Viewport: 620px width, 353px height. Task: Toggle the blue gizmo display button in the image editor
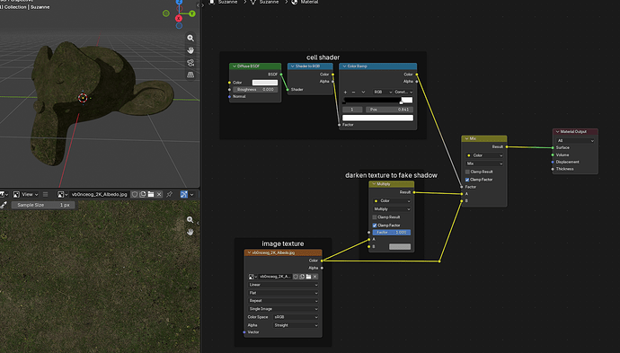tap(184, 194)
